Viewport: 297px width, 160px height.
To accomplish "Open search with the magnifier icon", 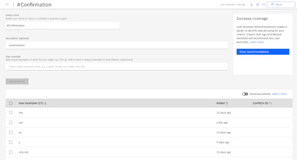I will 264,5.
